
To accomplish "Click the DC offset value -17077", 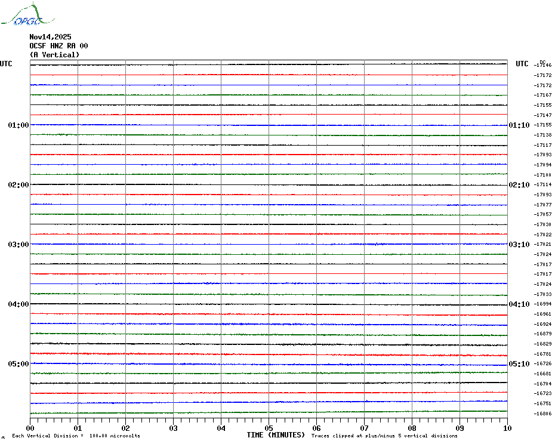I will pyautogui.click(x=542, y=205).
